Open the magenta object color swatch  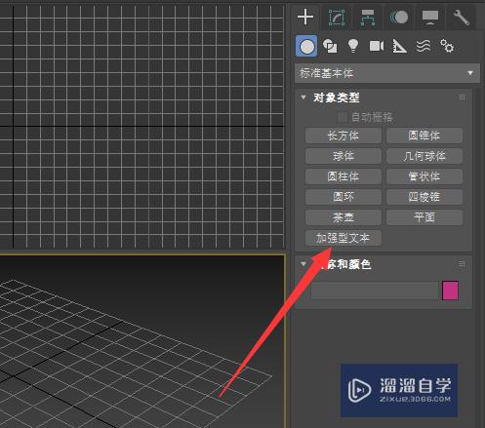tap(450, 291)
